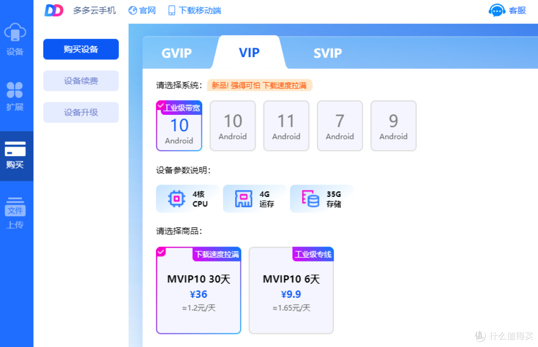Click the 4G 运存 memory icon
The image size is (538, 347).
tap(244, 199)
